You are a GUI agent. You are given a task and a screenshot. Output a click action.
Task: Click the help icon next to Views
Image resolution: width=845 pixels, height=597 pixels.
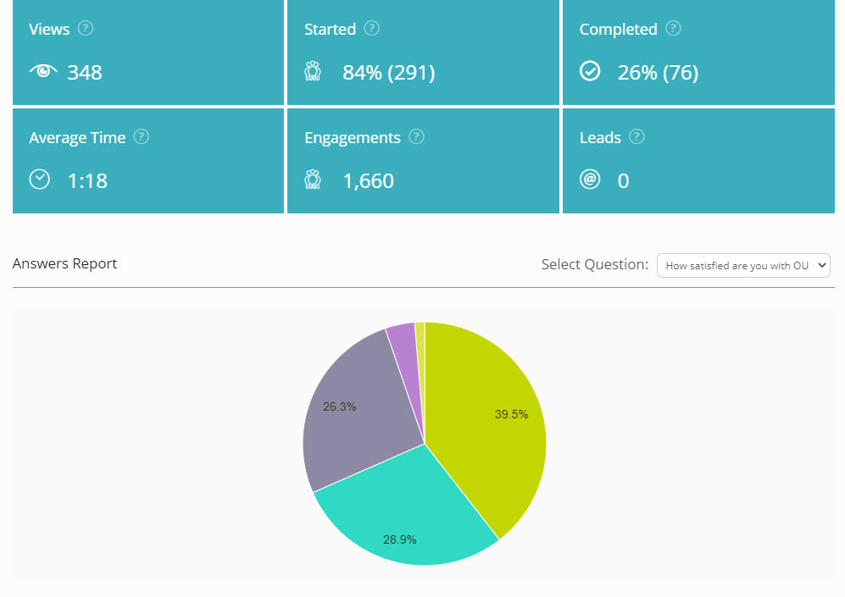86,29
